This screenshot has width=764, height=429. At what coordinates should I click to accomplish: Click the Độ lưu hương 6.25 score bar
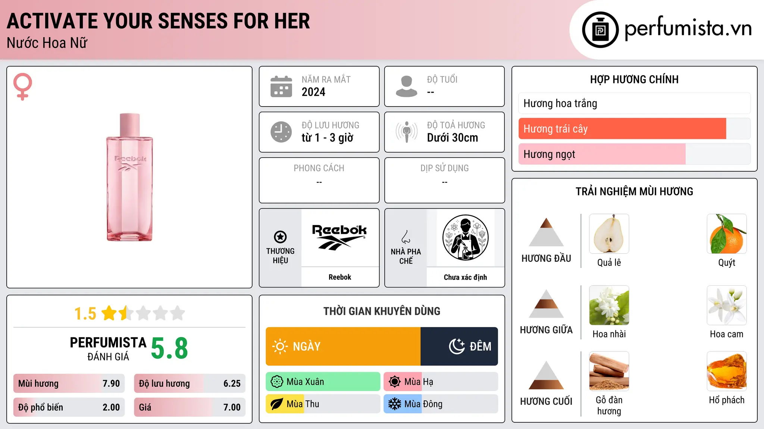tap(190, 384)
